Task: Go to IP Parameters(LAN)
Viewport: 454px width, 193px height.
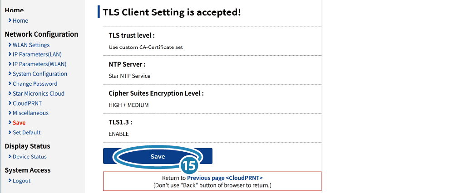Action: [37, 54]
